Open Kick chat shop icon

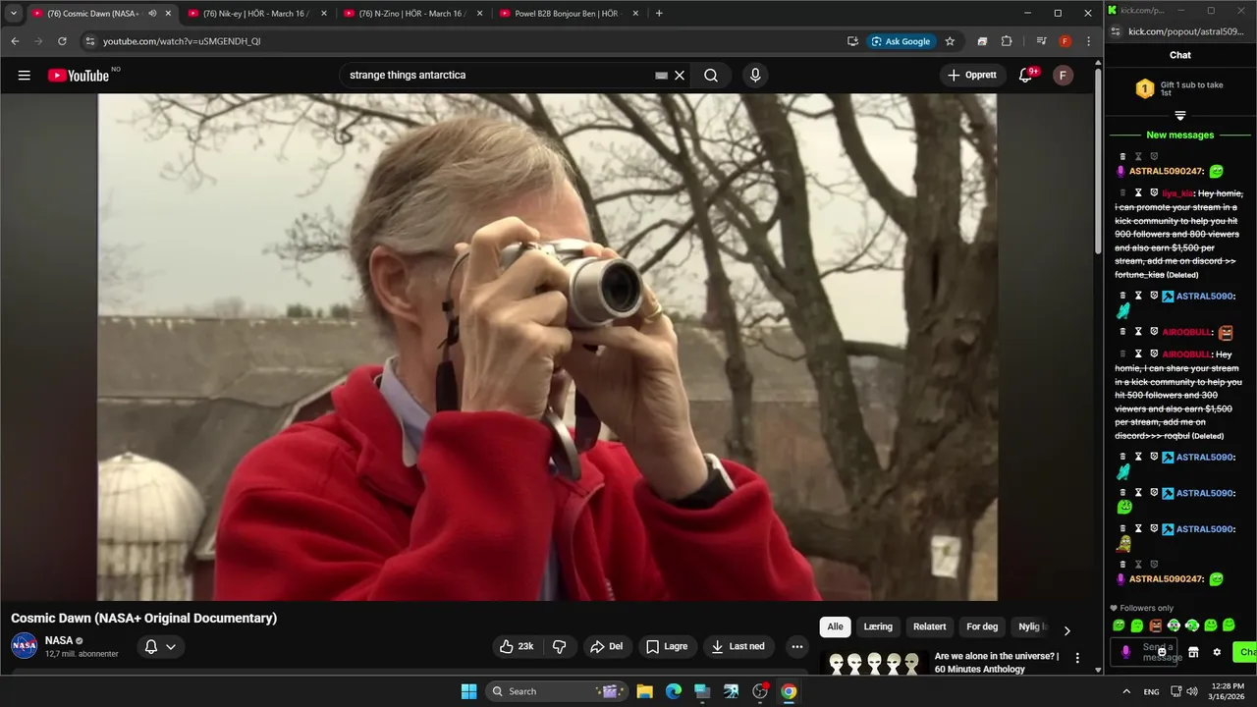(x=1193, y=652)
